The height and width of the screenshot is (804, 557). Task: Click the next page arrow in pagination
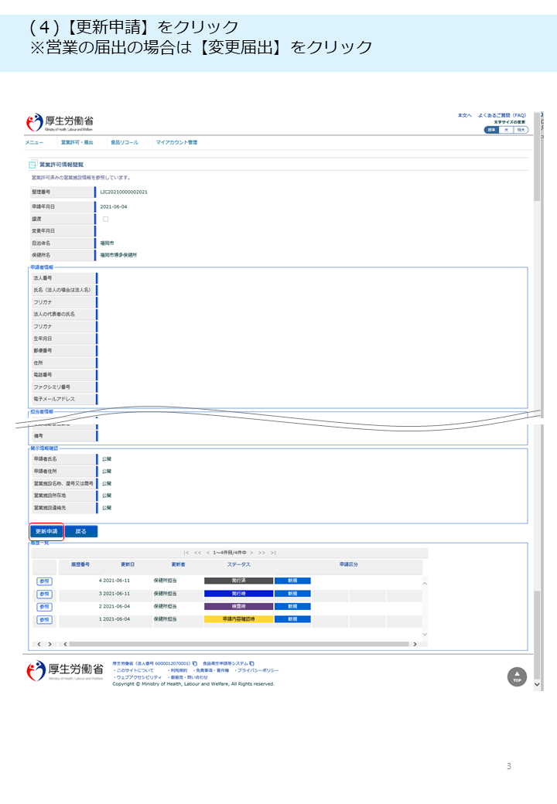[x=251, y=553]
